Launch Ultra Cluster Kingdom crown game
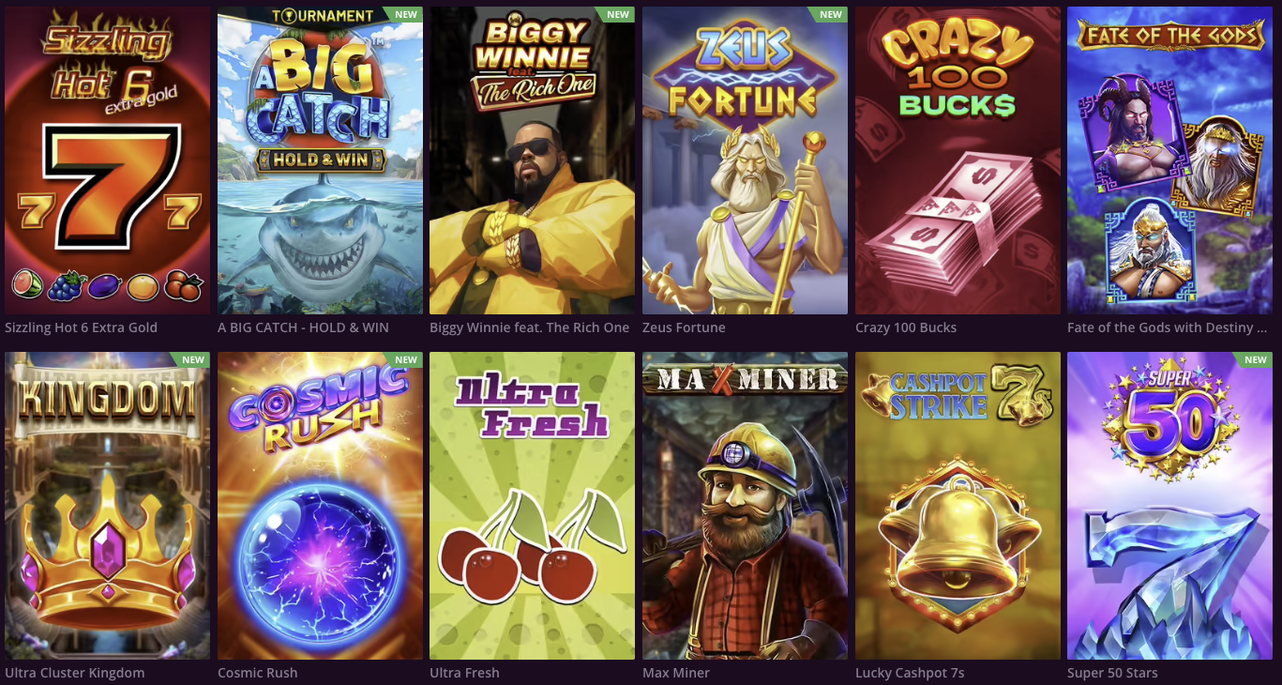The height and width of the screenshot is (685, 1282). pos(107,506)
